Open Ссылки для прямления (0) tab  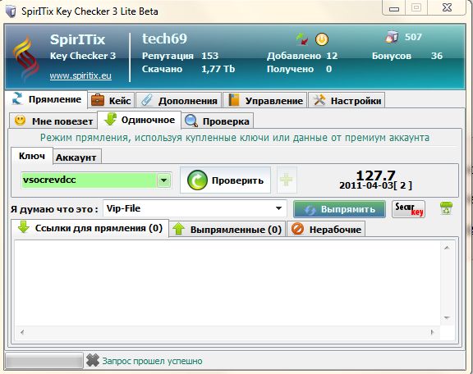pyautogui.click(x=90, y=228)
